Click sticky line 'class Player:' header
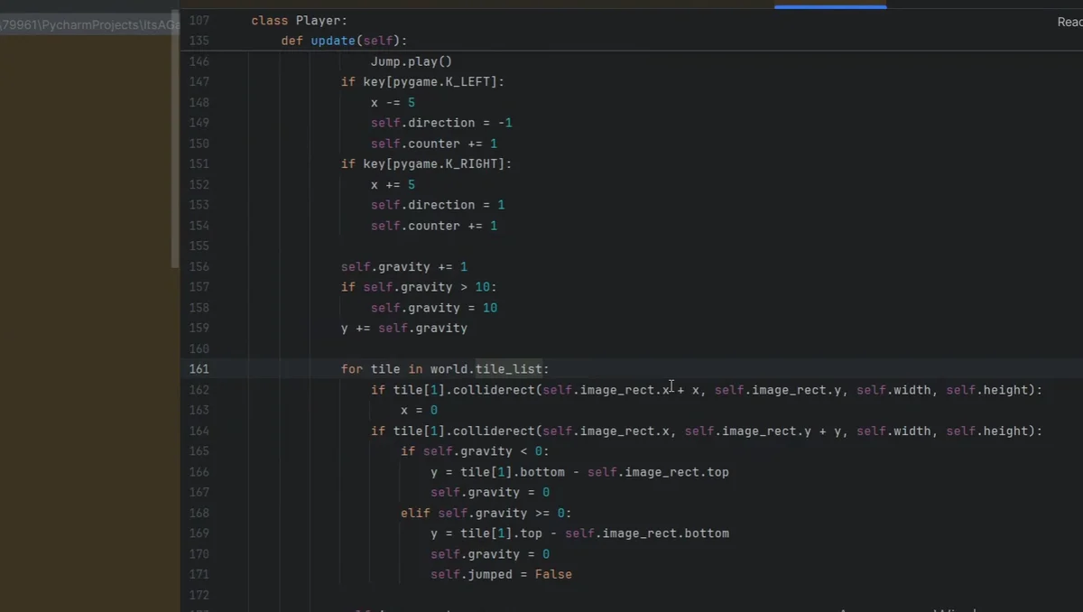1083x612 pixels. click(x=299, y=20)
